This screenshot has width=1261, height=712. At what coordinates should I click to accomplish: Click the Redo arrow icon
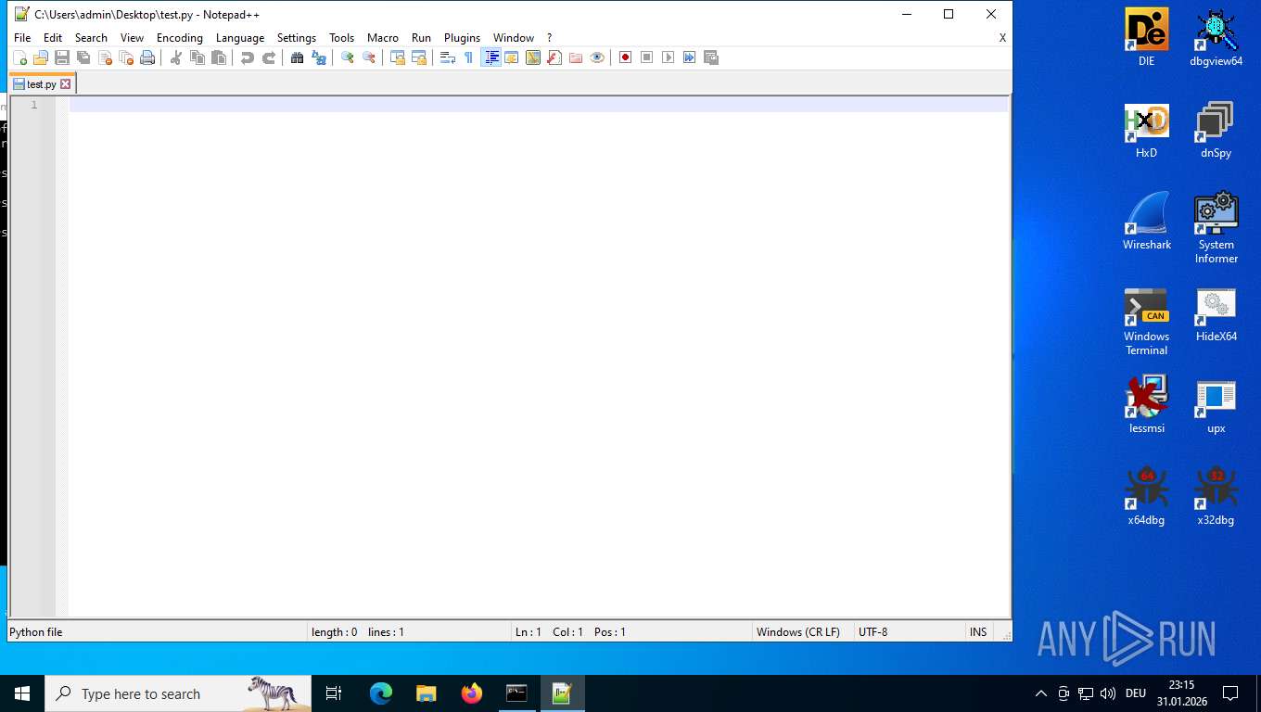coord(269,57)
